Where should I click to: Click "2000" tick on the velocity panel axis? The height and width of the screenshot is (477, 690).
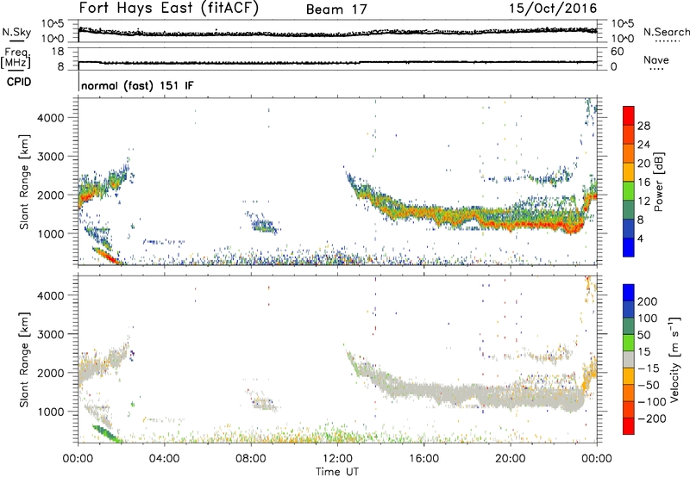(51, 373)
